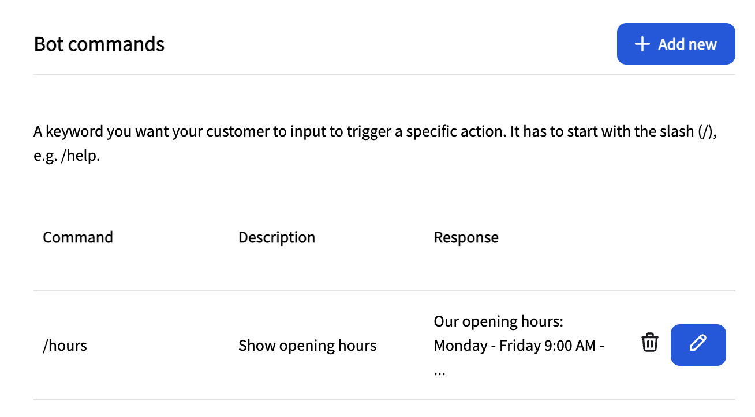Click the Bot commands heading

pos(99,44)
